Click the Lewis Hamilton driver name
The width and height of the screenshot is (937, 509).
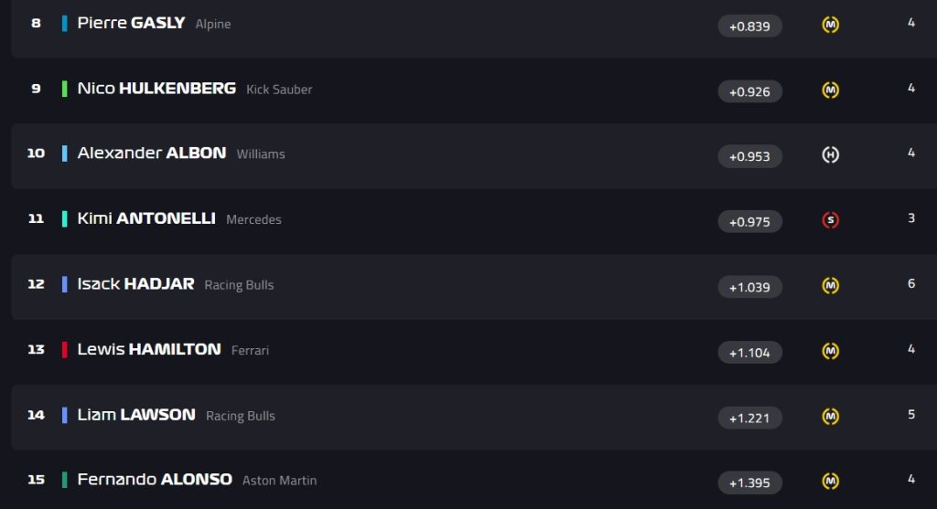pyautogui.click(x=149, y=349)
